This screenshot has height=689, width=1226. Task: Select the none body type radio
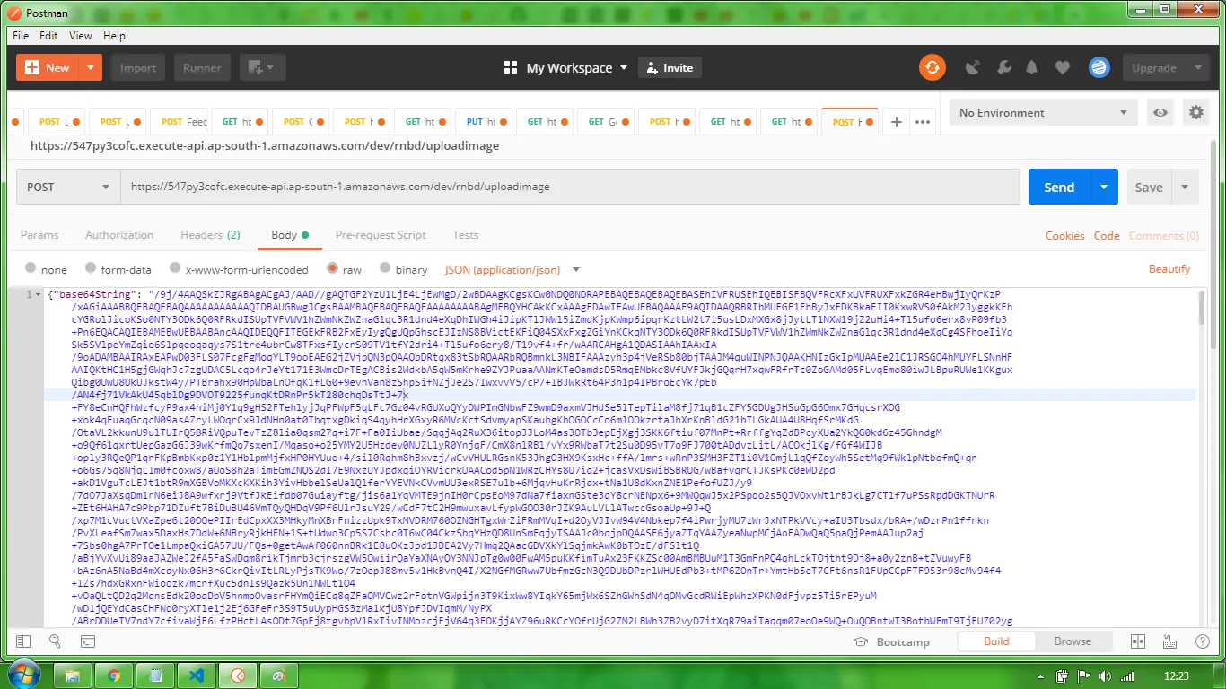[x=31, y=268]
